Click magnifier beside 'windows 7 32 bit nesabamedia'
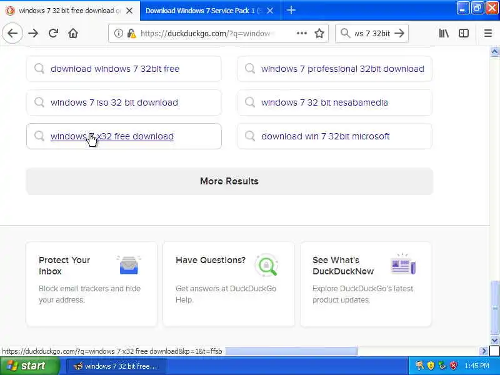The image size is (500, 375). [250, 102]
